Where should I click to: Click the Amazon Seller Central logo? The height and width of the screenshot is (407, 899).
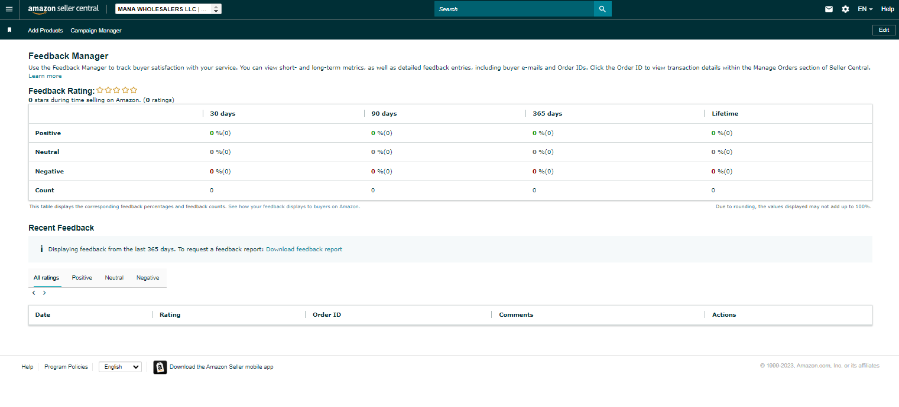[x=63, y=9]
